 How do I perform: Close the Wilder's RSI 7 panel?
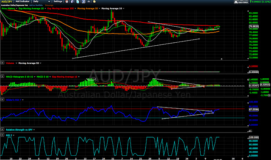(3, 99)
